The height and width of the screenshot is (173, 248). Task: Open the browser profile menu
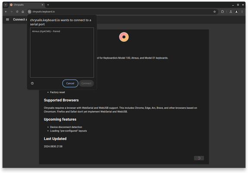click(x=236, y=12)
